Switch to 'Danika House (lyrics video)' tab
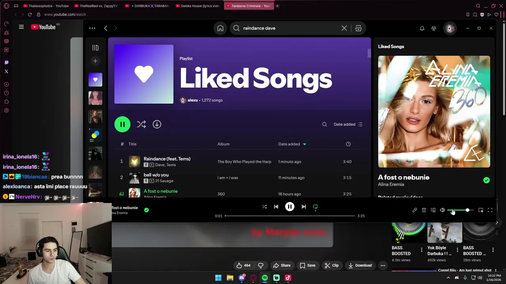This screenshot has width=506, height=284. click(x=198, y=6)
